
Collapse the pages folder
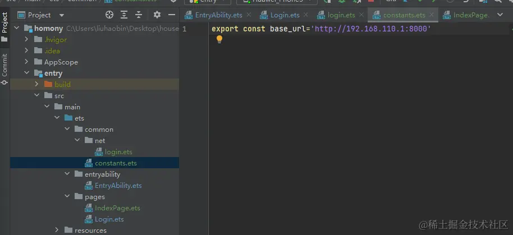pos(67,196)
